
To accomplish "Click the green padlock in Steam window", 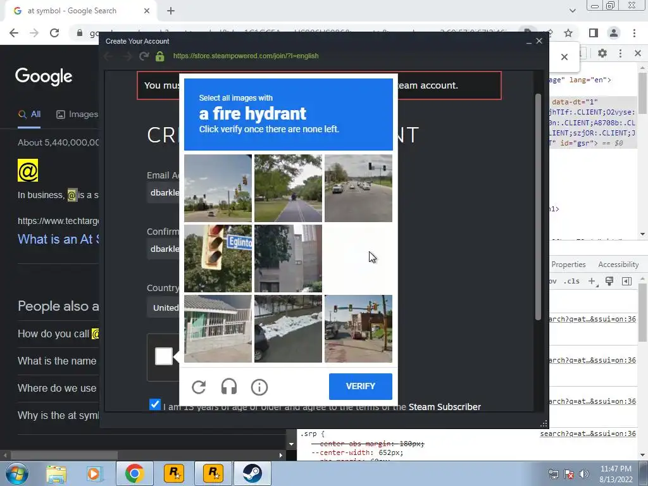I will 160,56.
